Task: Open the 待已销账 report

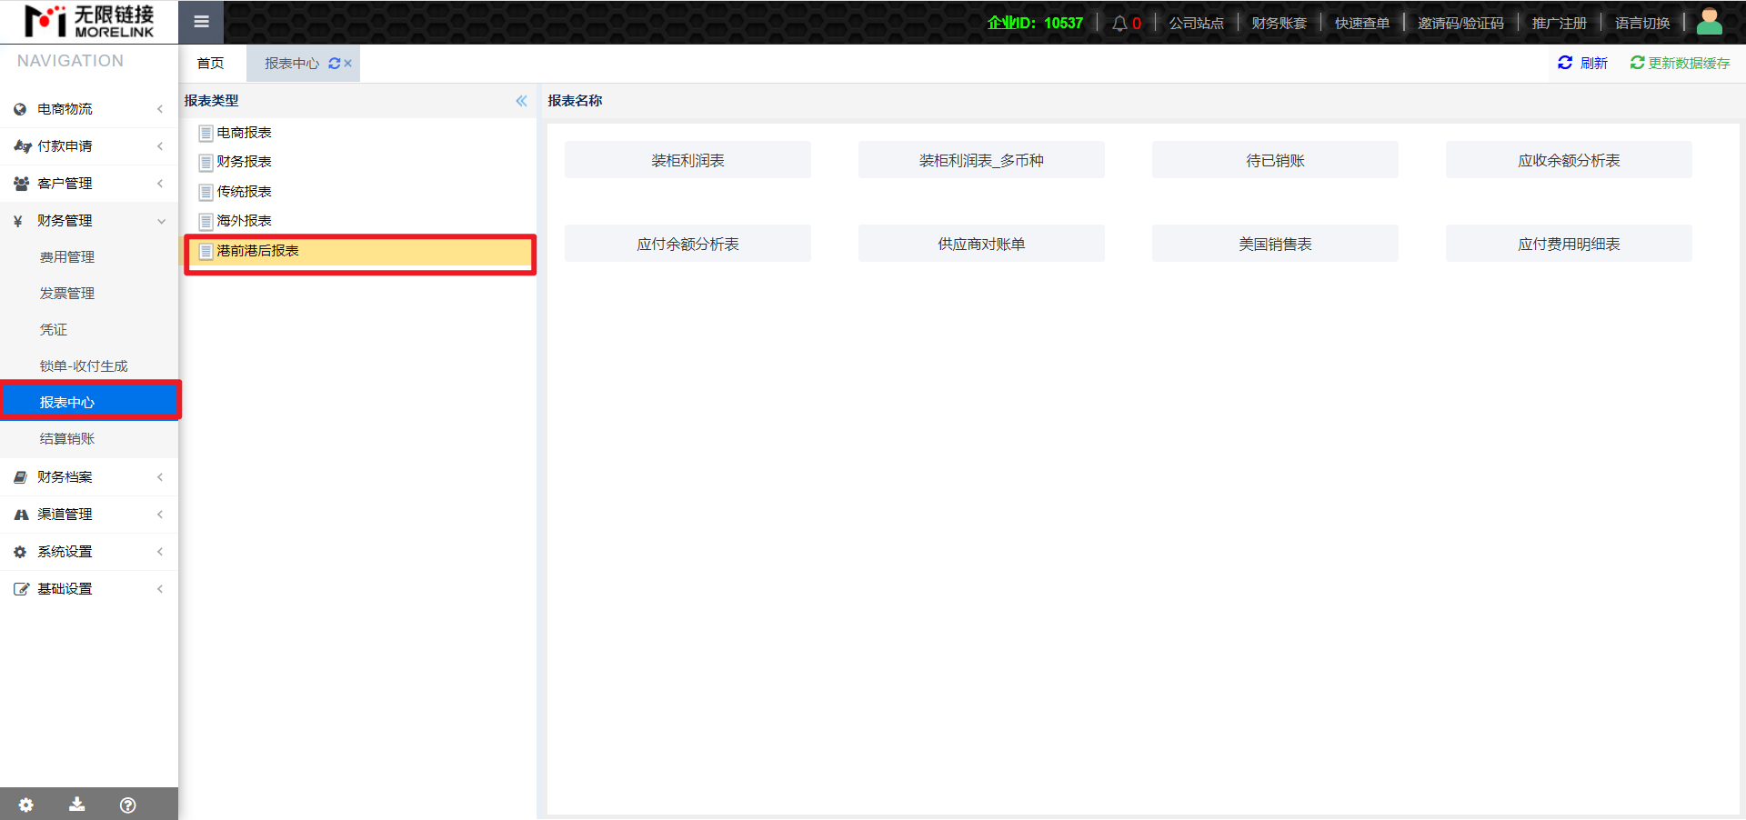Action: click(1275, 160)
